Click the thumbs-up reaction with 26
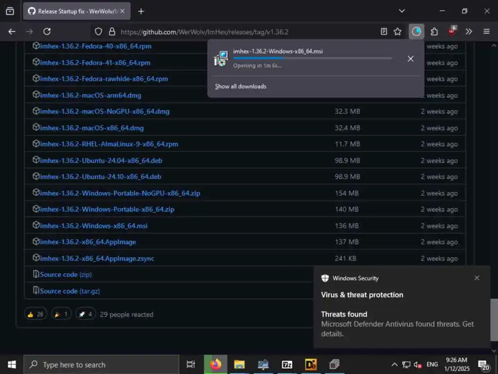This screenshot has width=498, height=374. point(36,314)
